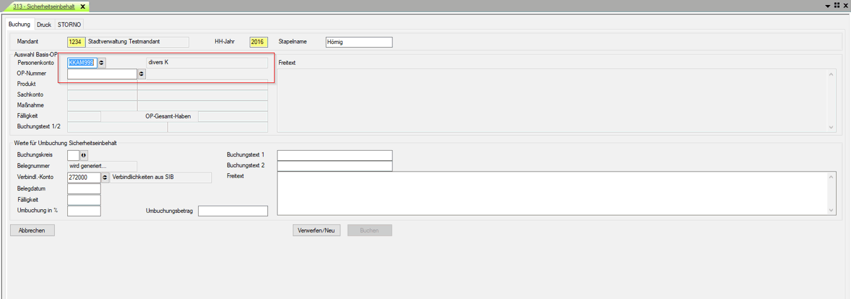Screen dimensions: 851x299
Task: Click the Umbuchungsbetrag input field
Action: (233, 211)
